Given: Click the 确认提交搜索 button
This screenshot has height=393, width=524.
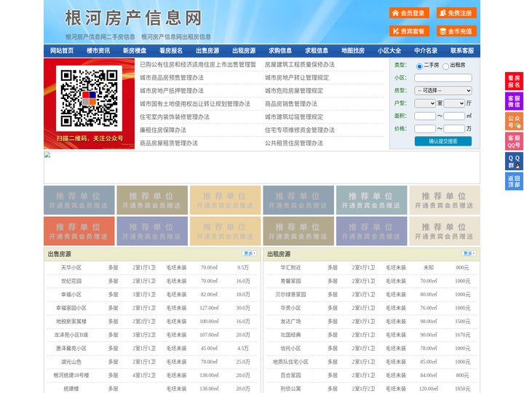Looking at the screenshot, I should point(443,141).
